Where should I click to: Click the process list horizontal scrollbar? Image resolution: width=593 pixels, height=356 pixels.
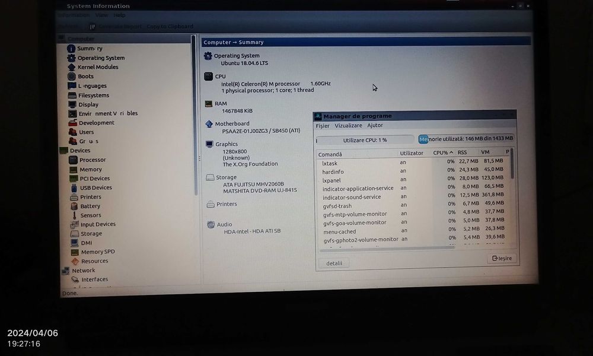(x=387, y=249)
